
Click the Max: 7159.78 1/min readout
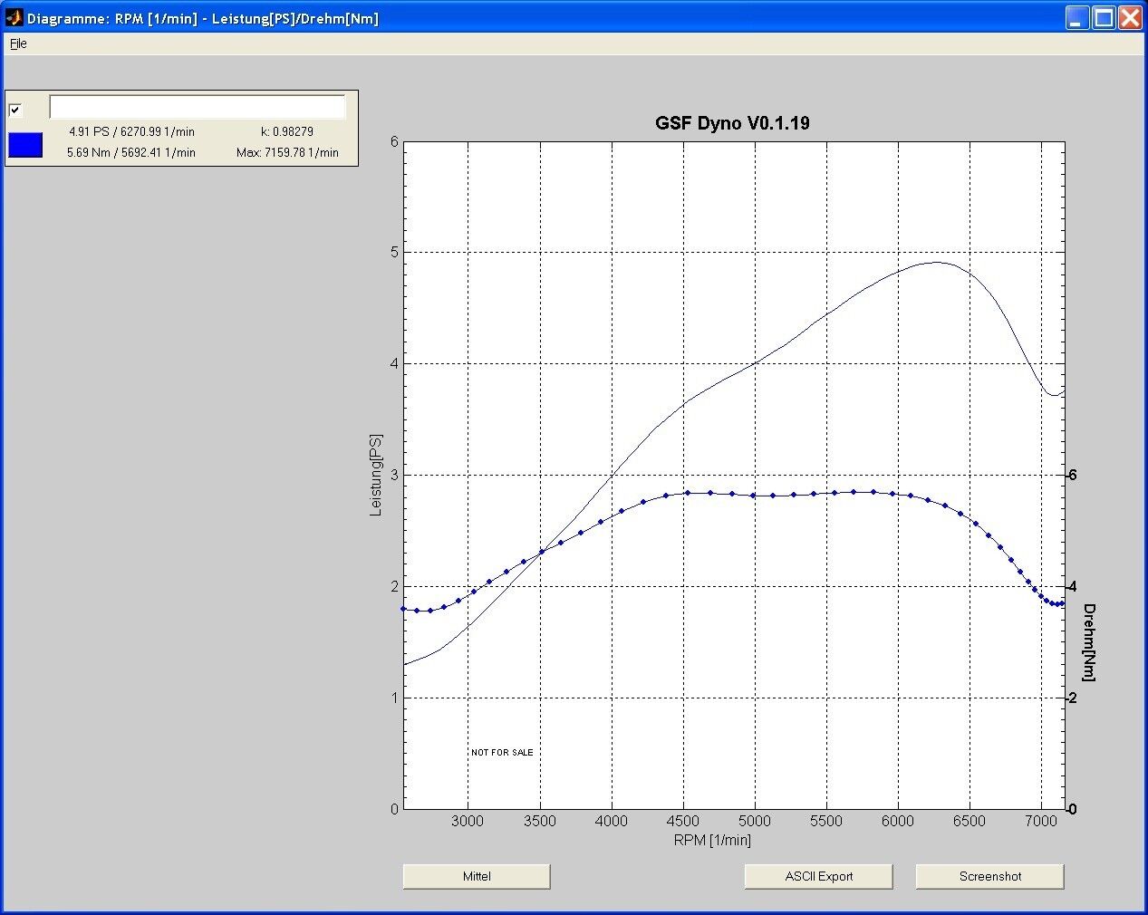[287, 152]
